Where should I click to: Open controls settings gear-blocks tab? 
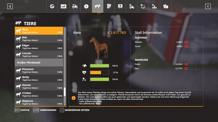[x=154, y=6]
